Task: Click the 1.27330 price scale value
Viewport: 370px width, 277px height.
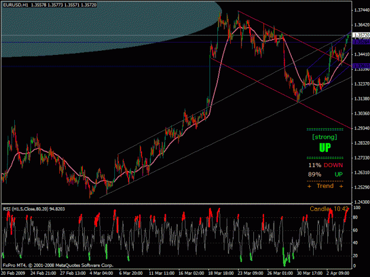Action: (362, 158)
